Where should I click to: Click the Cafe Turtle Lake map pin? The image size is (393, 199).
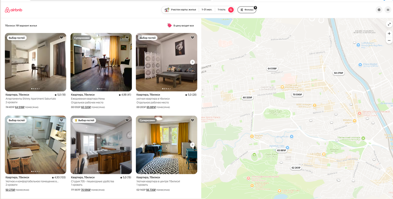279,191
